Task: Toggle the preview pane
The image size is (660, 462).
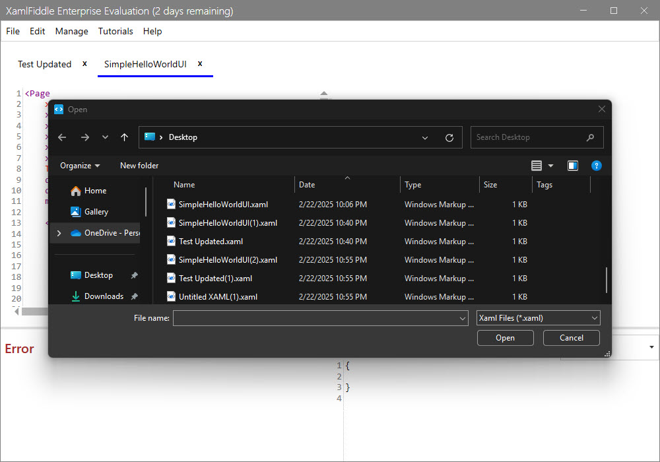Action: (572, 166)
